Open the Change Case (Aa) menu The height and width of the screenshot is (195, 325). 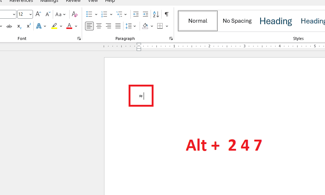(x=60, y=14)
